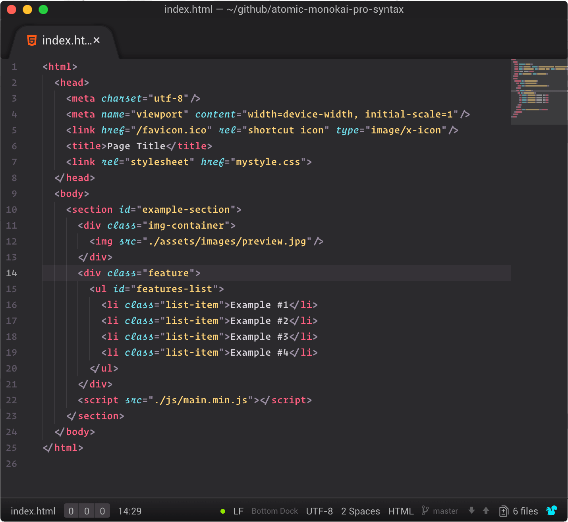The image size is (568, 522).
Task: Click the HTML5 icon on the editor tab
Action: pos(32,40)
